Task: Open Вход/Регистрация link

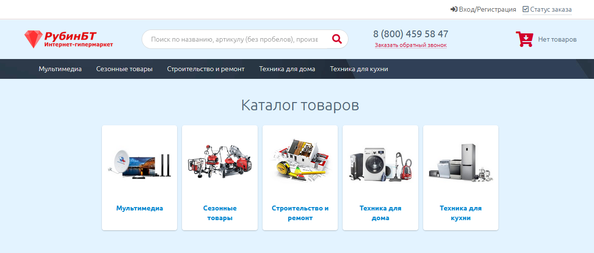Action: [x=487, y=9]
